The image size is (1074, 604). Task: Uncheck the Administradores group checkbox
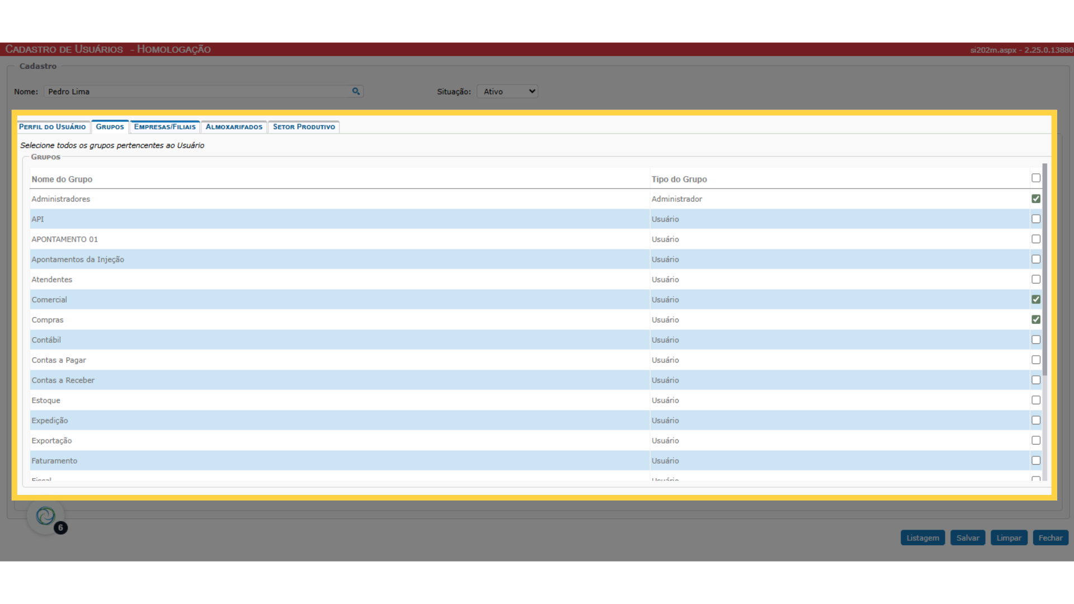pyautogui.click(x=1036, y=199)
